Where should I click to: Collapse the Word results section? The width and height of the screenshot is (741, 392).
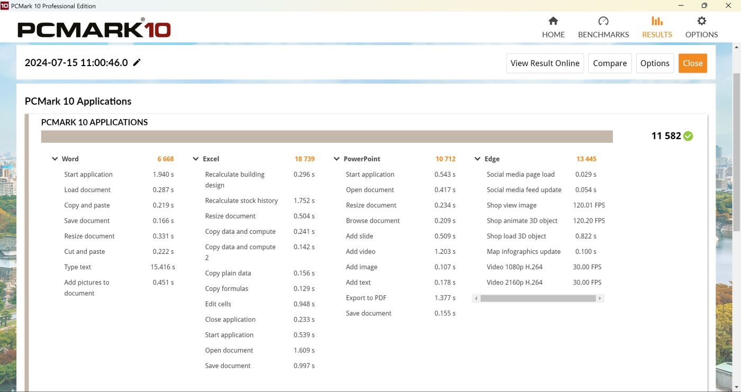tap(55, 159)
